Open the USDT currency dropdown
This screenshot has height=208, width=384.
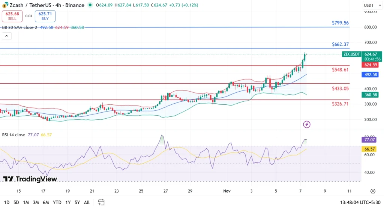point(369,5)
